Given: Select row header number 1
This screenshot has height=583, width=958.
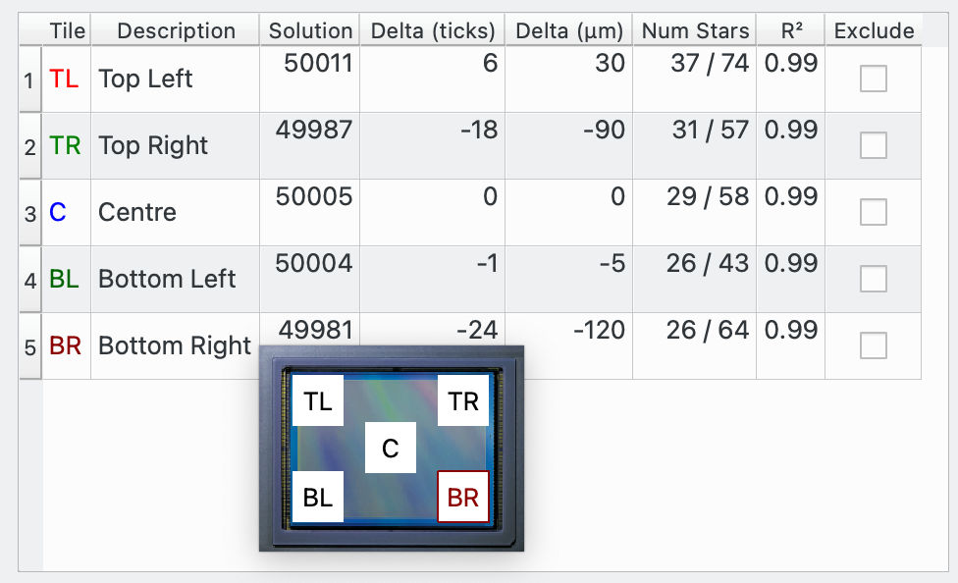Looking at the screenshot, I should [29, 79].
